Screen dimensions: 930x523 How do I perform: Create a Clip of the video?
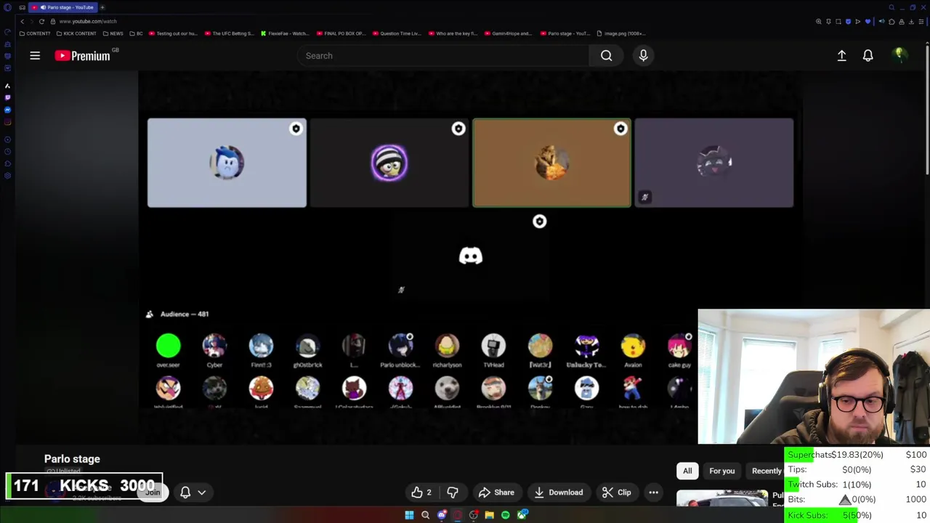click(617, 492)
